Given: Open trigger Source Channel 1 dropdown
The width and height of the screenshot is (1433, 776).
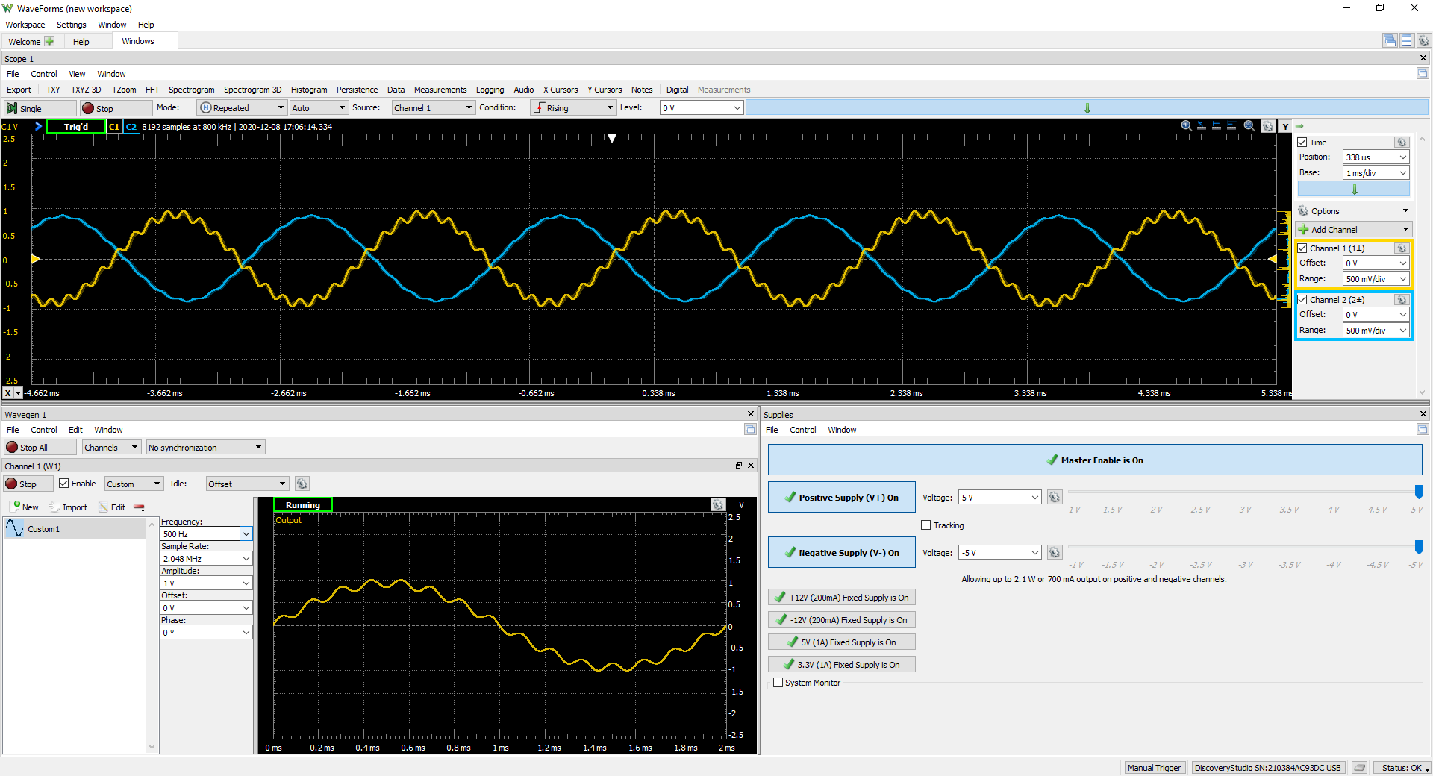Looking at the screenshot, I should tap(434, 108).
